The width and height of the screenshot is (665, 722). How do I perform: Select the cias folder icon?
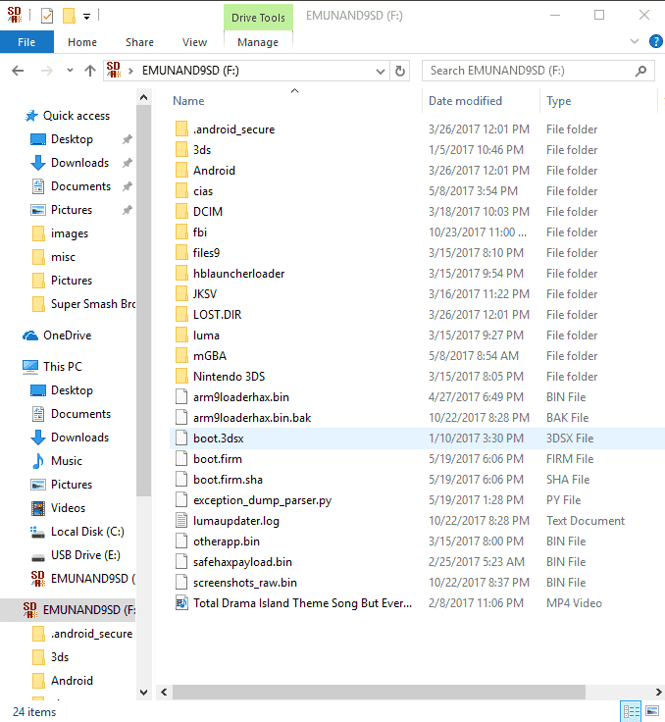pyautogui.click(x=181, y=190)
